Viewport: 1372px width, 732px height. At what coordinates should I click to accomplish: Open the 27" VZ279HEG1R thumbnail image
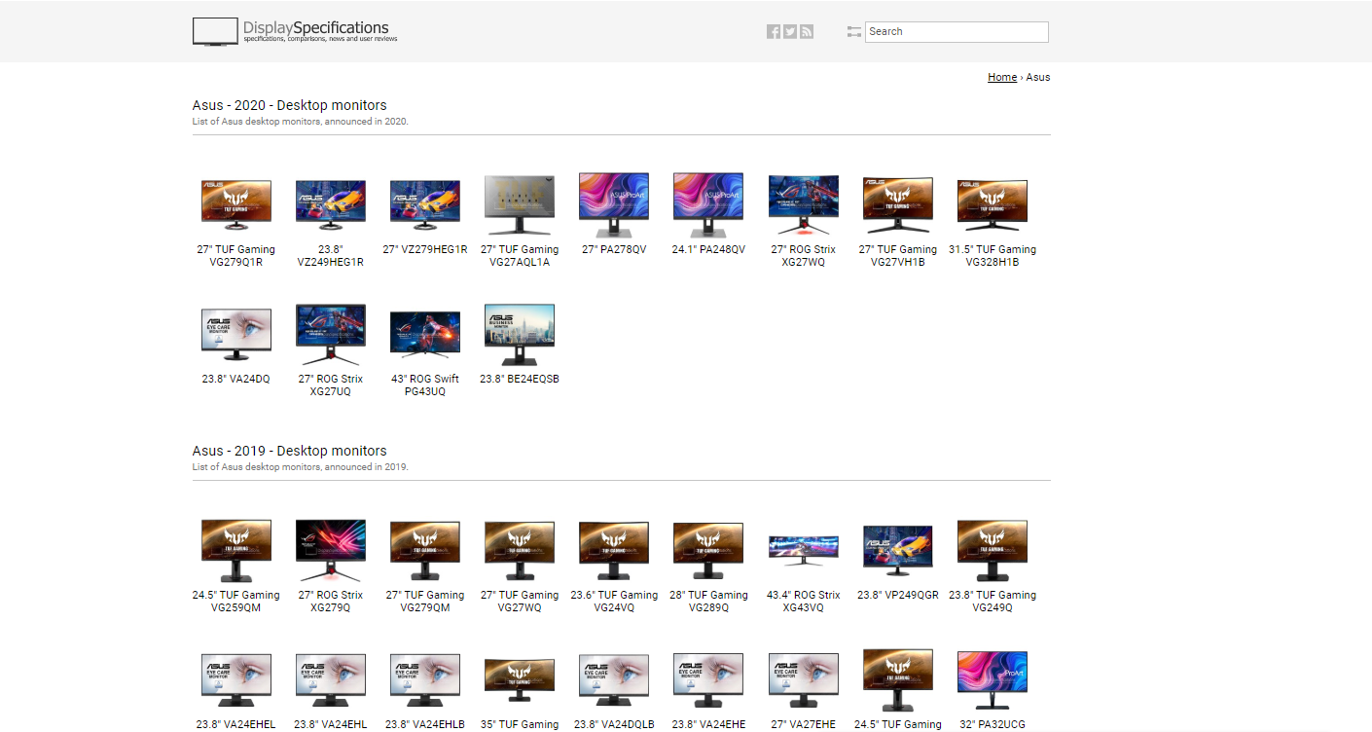[x=425, y=202]
